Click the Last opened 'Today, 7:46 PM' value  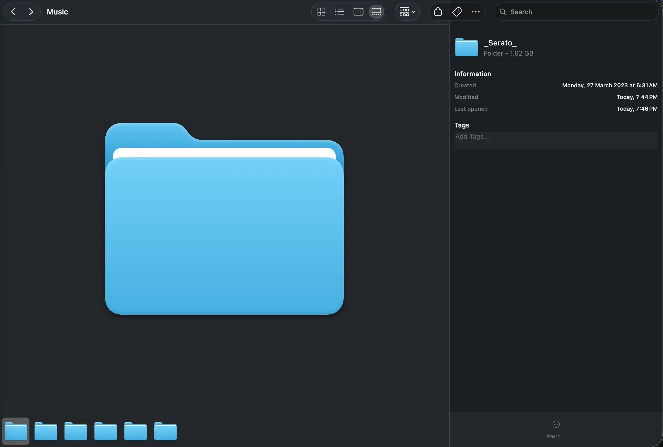click(x=637, y=109)
